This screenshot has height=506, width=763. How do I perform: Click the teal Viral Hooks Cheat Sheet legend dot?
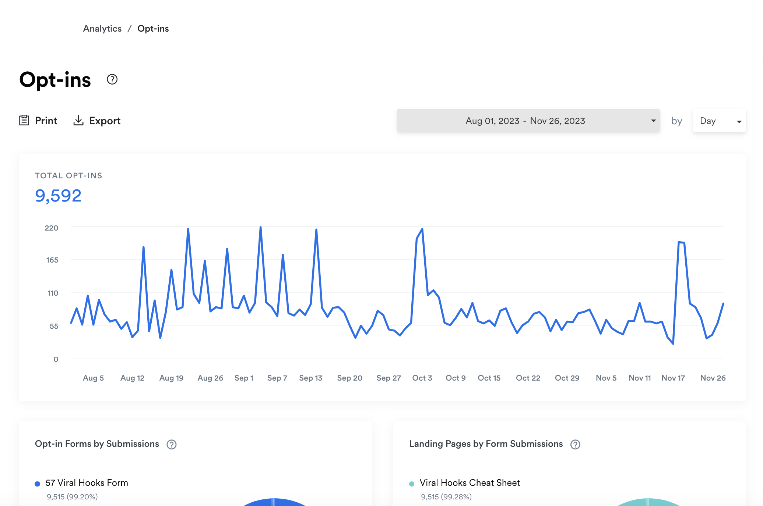click(x=412, y=484)
